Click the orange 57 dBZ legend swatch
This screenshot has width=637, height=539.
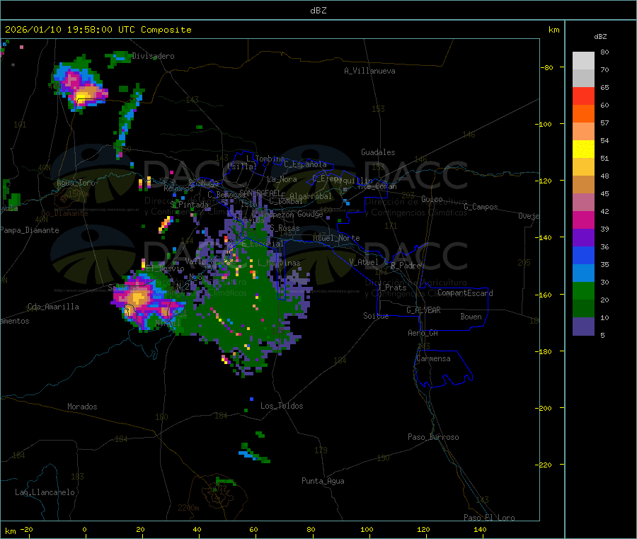(x=583, y=114)
